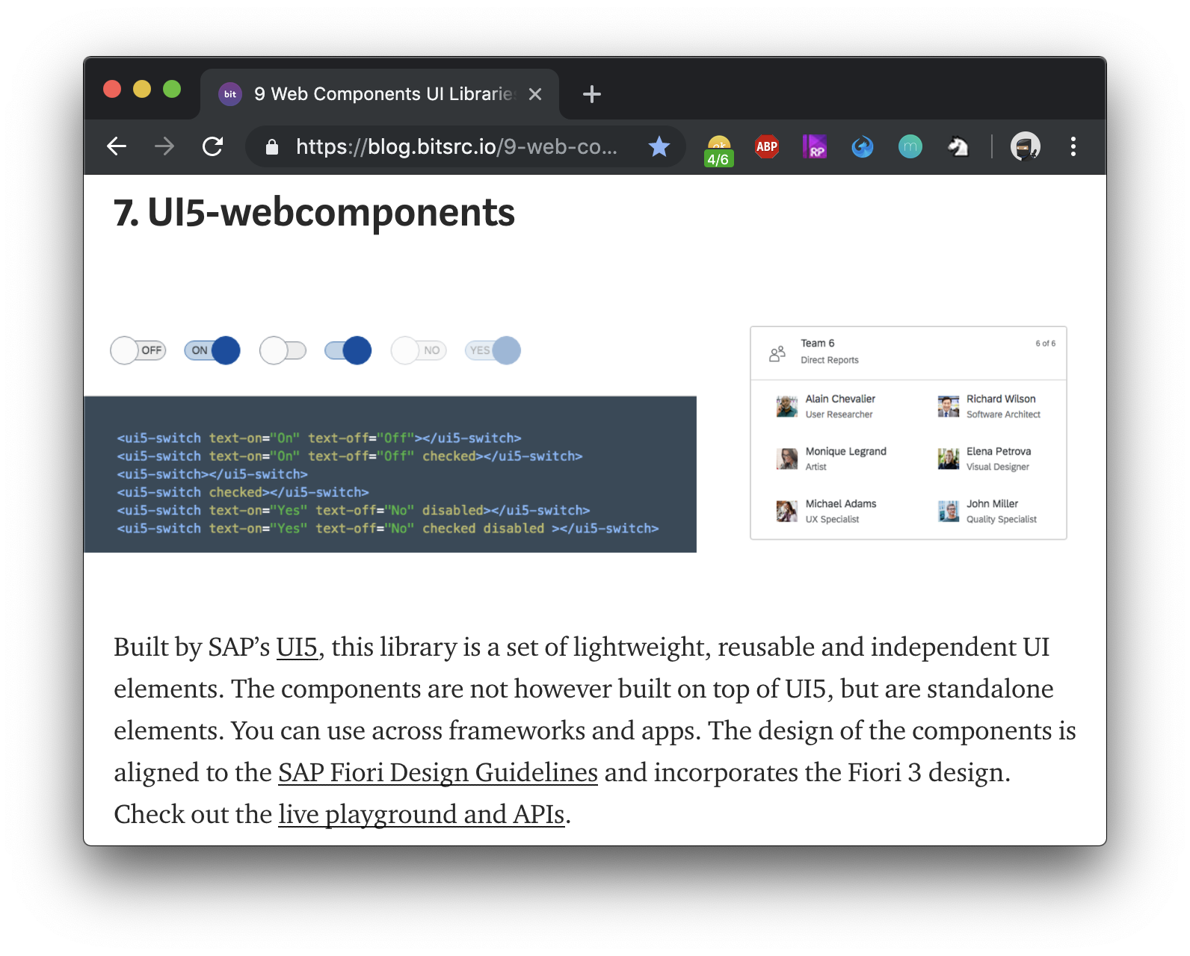This screenshot has height=956, width=1190.
Task: Turn on the switch labeled OFF
Action: point(138,350)
